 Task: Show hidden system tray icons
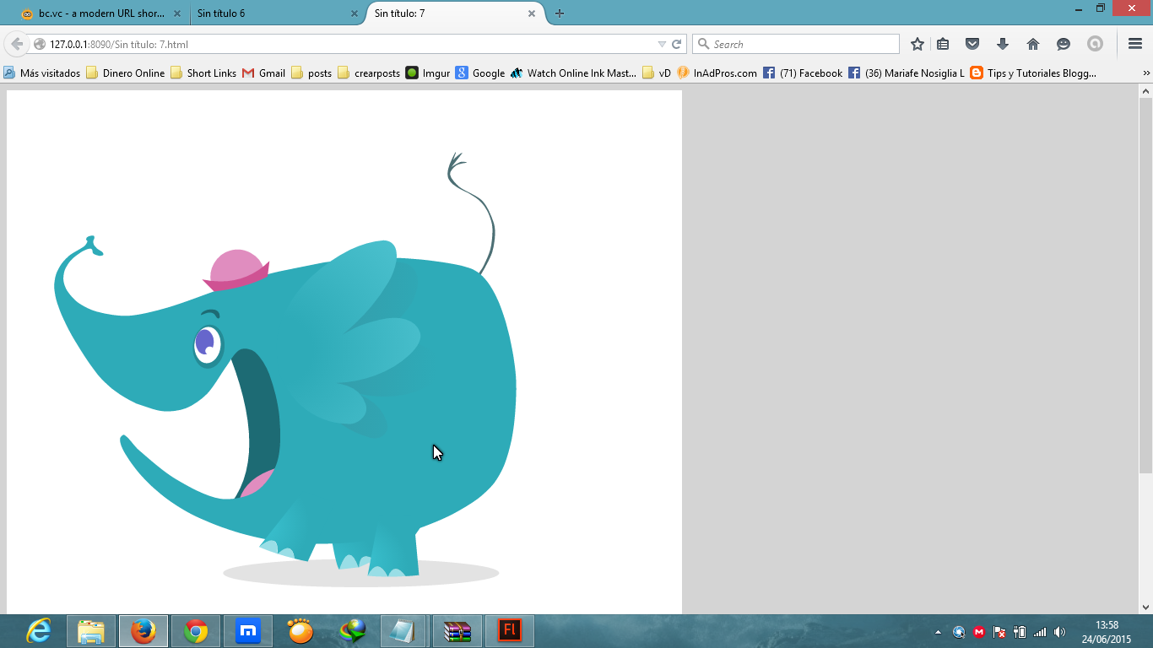[x=938, y=632]
